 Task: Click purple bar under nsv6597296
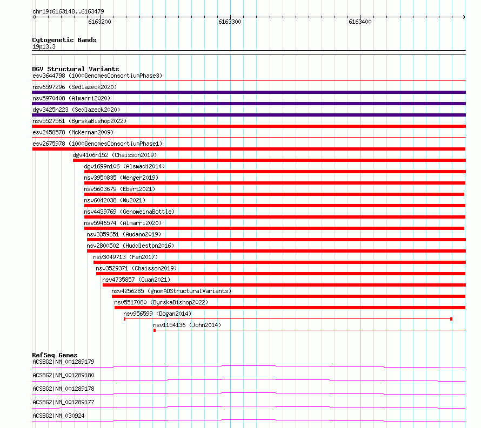pos(249,92)
